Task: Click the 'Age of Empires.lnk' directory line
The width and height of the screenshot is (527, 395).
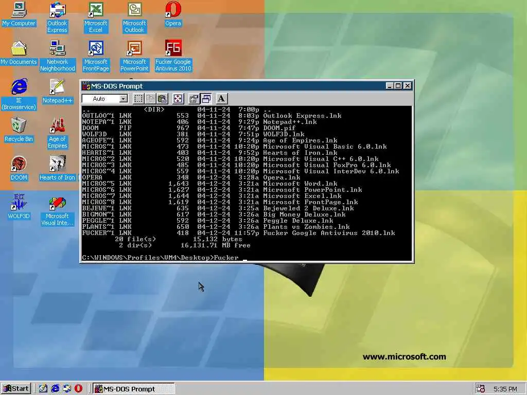Action: (x=210, y=140)
